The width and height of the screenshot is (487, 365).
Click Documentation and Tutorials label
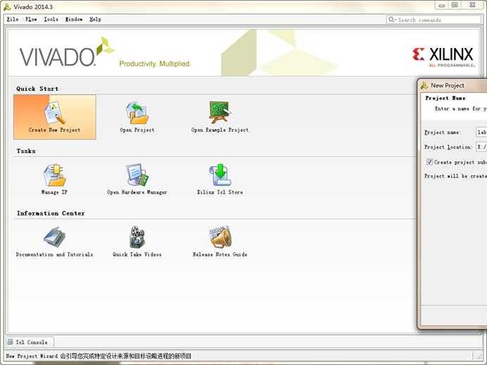(54, 254)
